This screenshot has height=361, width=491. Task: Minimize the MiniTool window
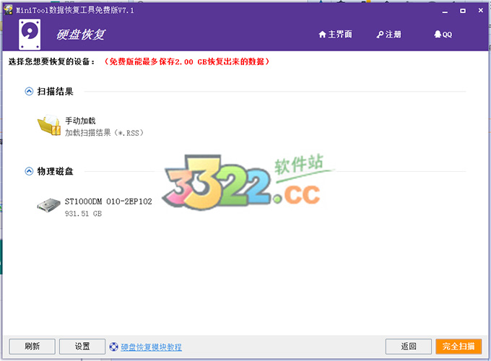tap(445, 12)
